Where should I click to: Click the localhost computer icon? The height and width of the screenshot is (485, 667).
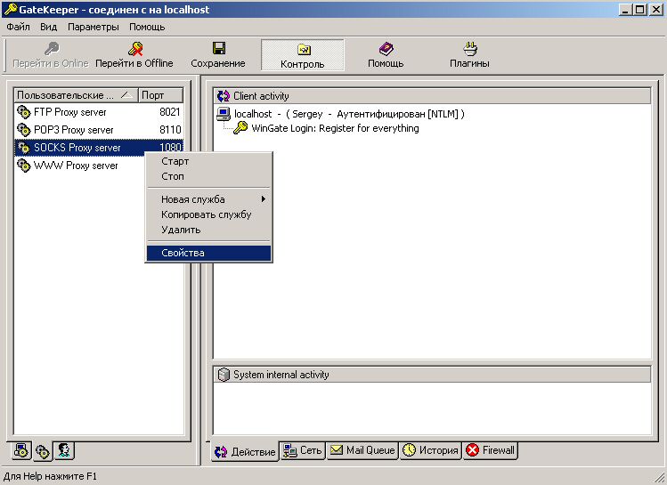pyautogui.click(x=224, y=114)
